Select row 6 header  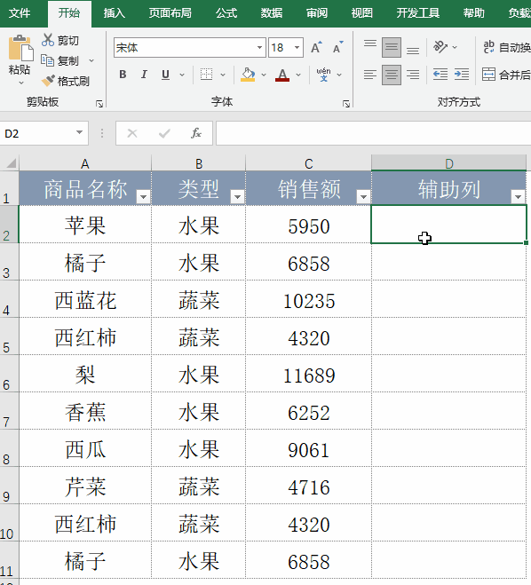pyautogui.click(x=9, y=374)
